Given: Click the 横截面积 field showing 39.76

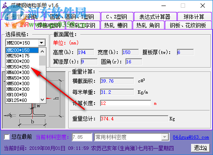Looking at the screenshot, I should [x=117, y=81].
